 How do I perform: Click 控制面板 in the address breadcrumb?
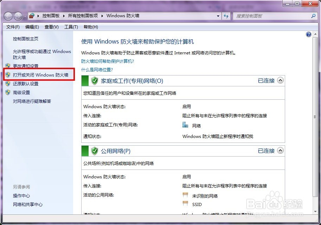[x=51, y=16]
